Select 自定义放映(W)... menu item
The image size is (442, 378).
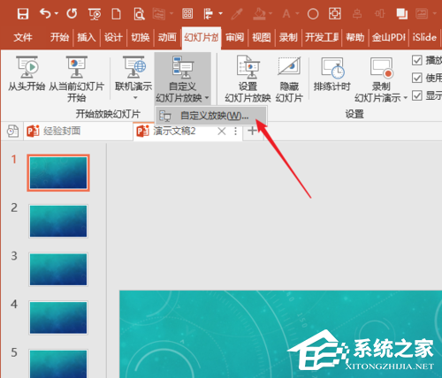pyautogui.click(x=211, y=116)
